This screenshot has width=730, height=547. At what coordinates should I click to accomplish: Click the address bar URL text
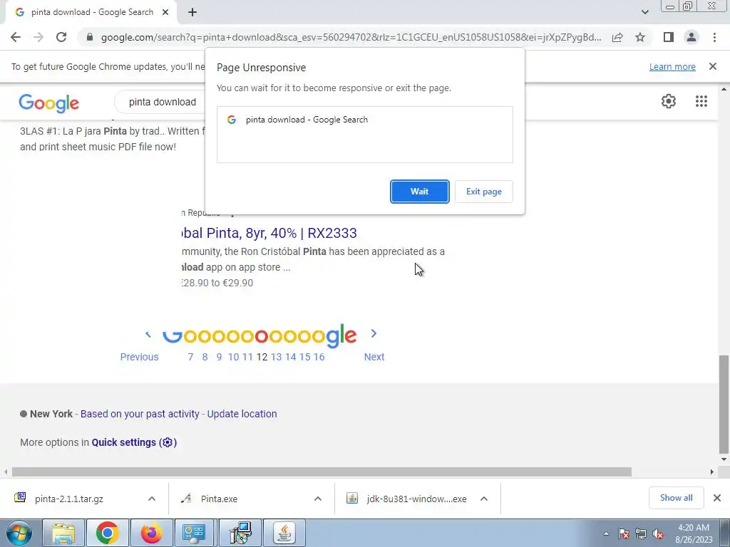click(351, 37)
